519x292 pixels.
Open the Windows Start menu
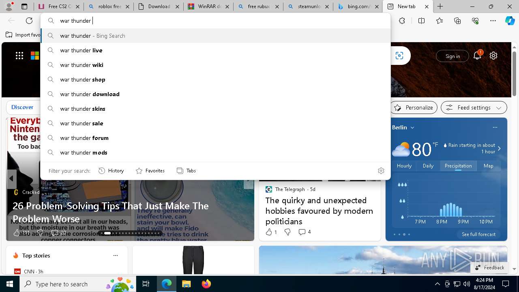[x=10, y=284]
